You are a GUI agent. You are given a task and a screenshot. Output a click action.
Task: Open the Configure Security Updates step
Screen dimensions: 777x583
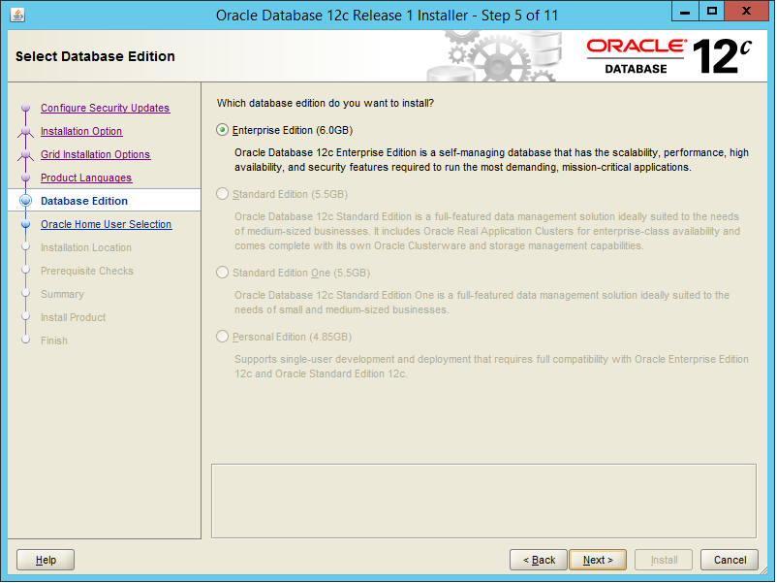[105, 108]
